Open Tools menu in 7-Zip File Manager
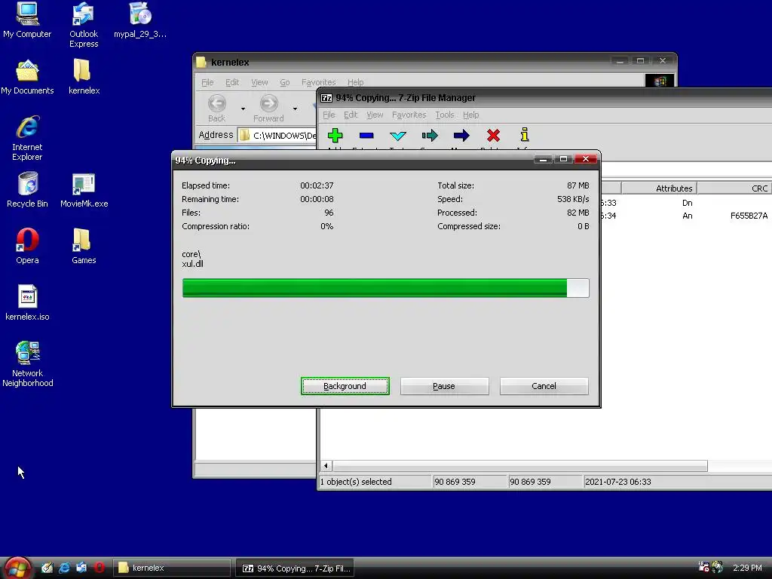Viewport: 772px width, 579px height. [445, 115]
